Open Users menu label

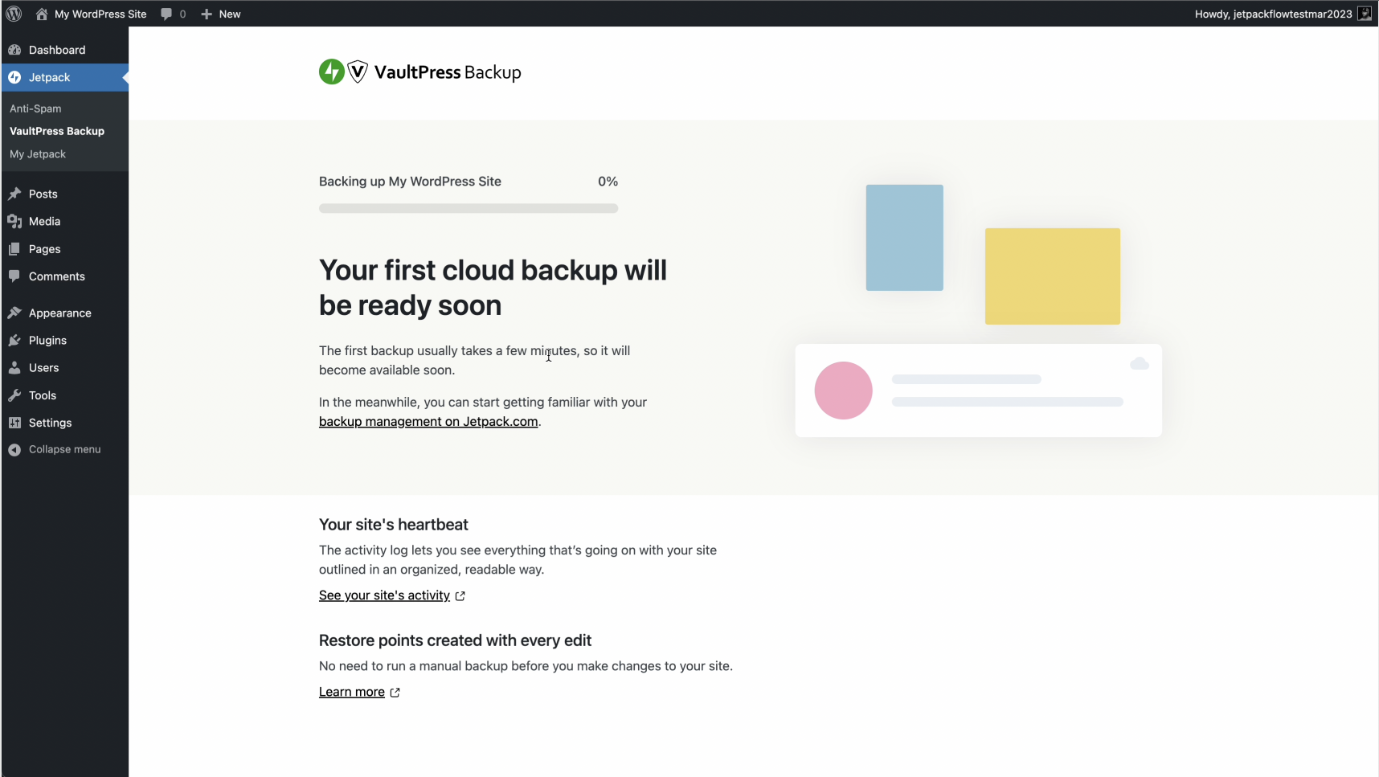pyautogui.click(x=44, y=367)
